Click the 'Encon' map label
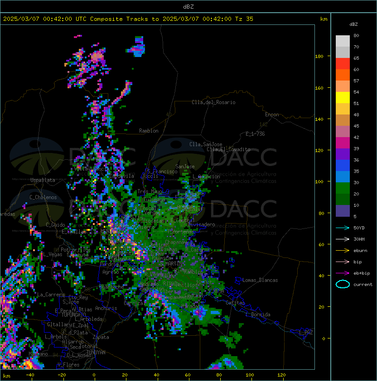377x381 pixels. click(272, 114)
